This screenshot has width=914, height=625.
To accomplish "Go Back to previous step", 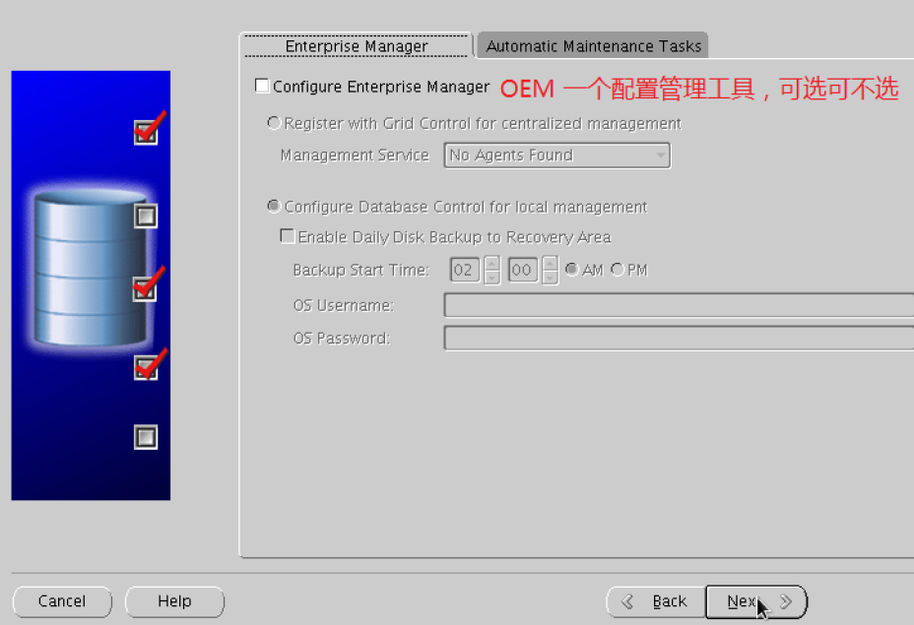I will [x=656, y=601].
